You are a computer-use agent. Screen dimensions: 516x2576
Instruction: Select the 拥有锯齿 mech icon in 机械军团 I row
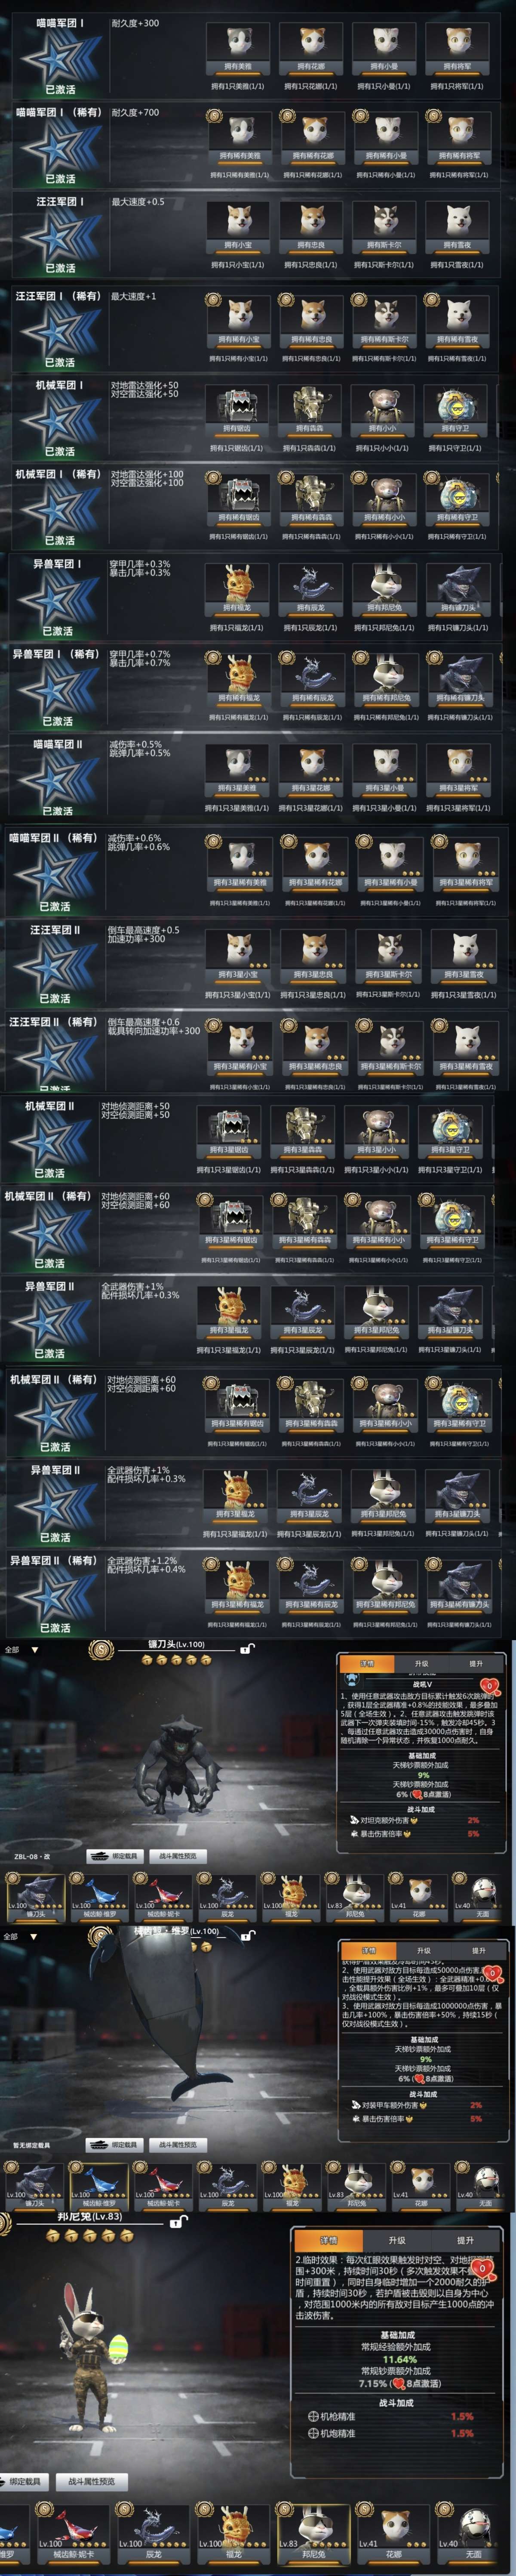pos(236,409)
